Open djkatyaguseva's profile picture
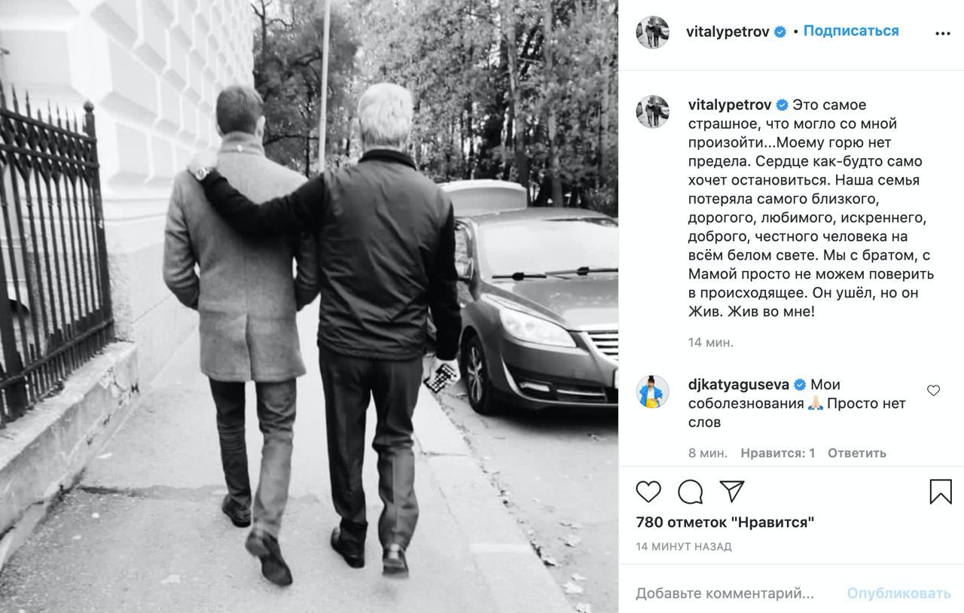 coord(652,392)
